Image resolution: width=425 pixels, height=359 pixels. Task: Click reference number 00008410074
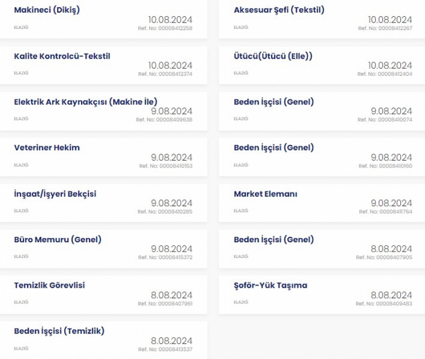pos(385,120)
